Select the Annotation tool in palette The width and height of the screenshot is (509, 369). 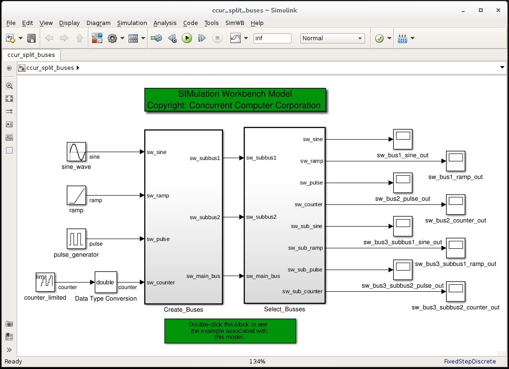(x=9, y=124)
